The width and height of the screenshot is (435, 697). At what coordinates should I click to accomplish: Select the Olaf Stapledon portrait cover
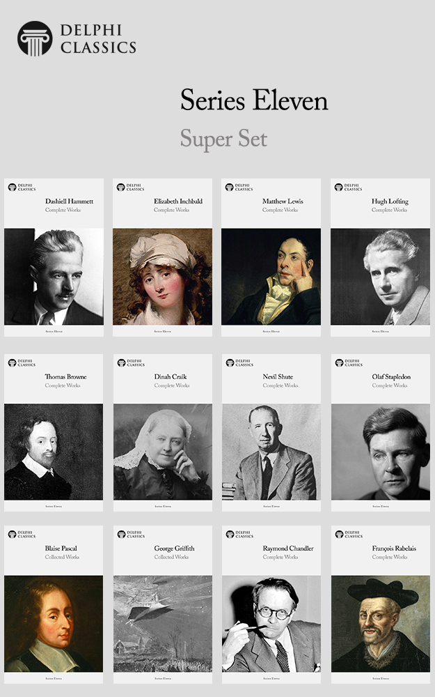point(381,433)
